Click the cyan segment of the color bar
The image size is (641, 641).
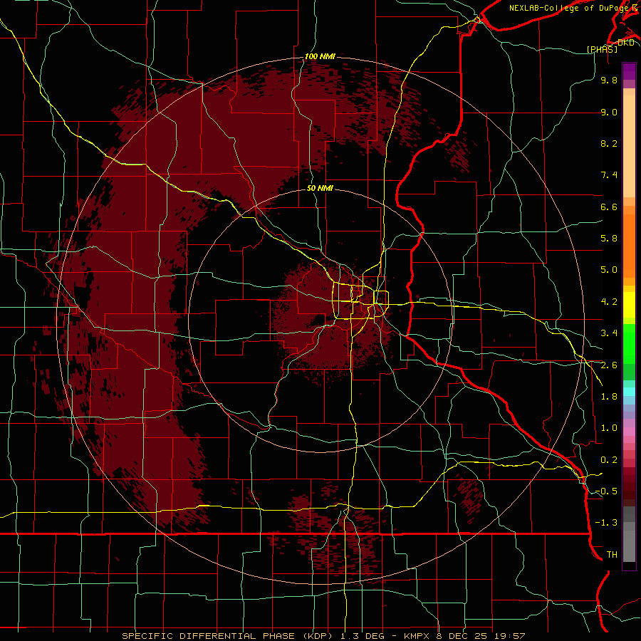click(629, 392)
